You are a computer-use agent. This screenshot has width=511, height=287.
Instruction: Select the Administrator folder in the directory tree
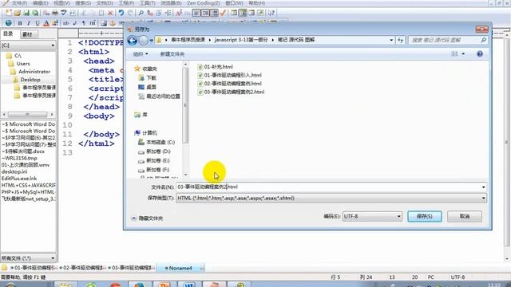pyautogui.click(x=34, y=72)
